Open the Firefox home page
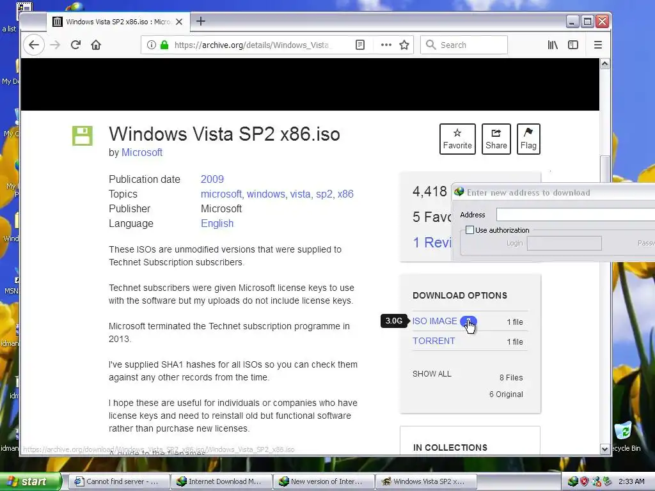 96,45
